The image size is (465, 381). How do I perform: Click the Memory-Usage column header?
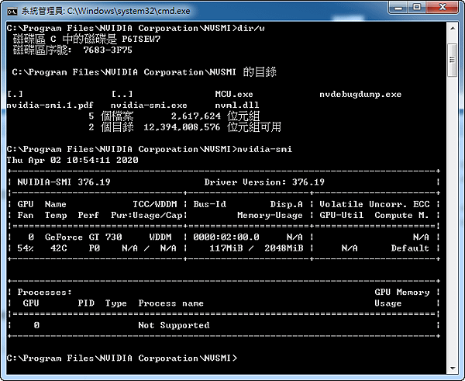270,215
